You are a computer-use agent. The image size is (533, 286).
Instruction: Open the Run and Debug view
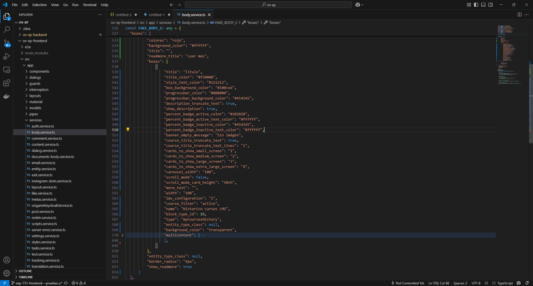coord(7,56)
